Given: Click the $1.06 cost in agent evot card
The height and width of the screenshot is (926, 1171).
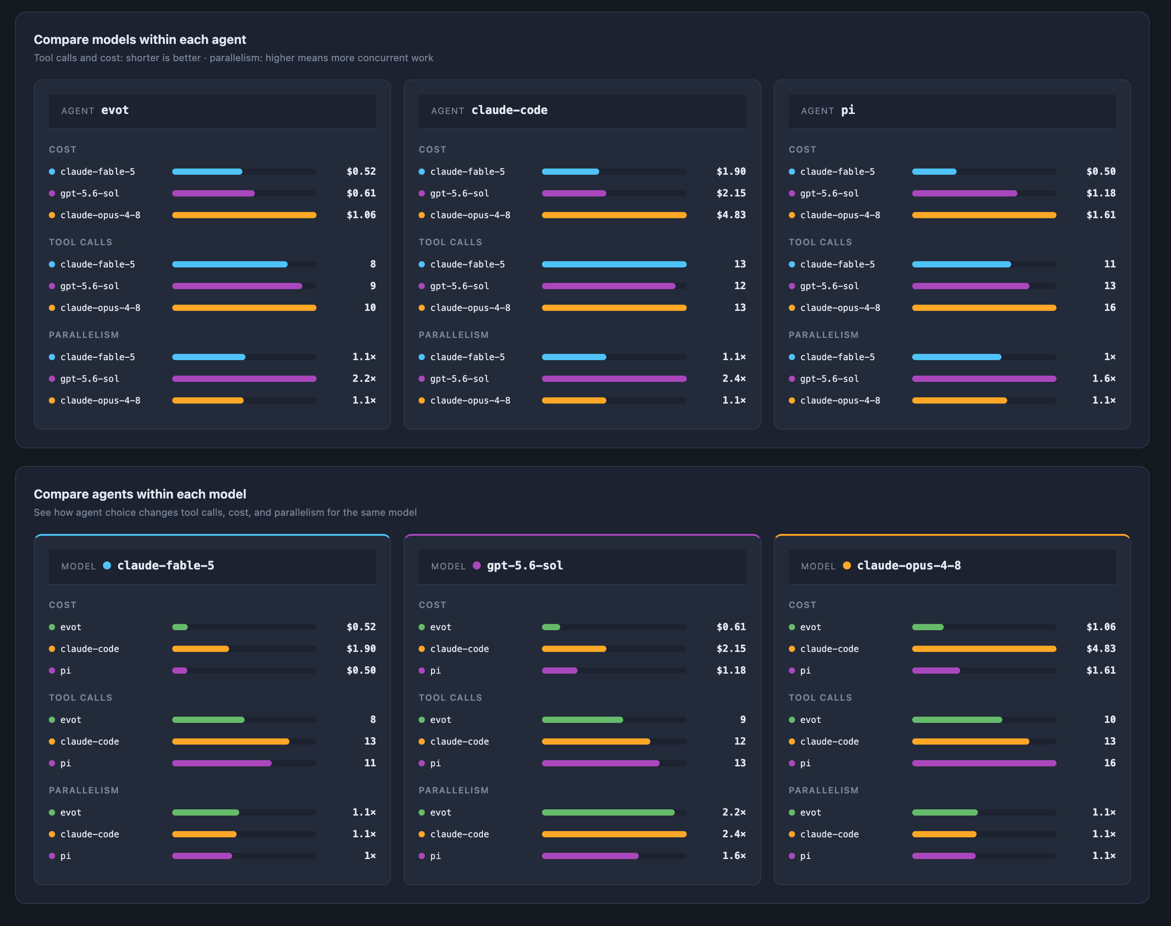Looking at the screenshot, I should [x=361, y=215].
